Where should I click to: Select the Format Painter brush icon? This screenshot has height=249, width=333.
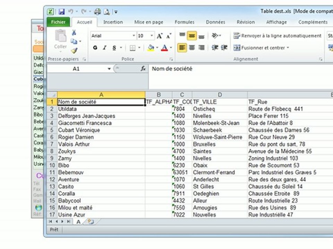click(x=74, y=50)
